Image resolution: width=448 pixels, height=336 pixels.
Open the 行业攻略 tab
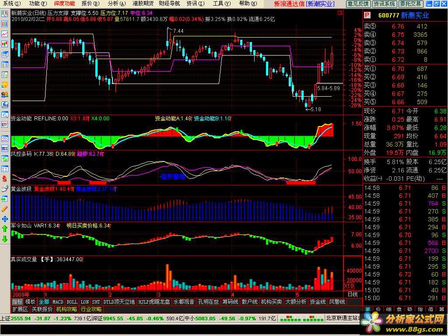click(91, 309)
